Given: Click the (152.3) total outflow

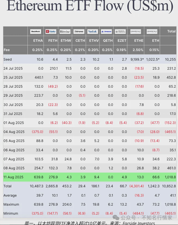Looking at the screenshot, I should (170, 123).
